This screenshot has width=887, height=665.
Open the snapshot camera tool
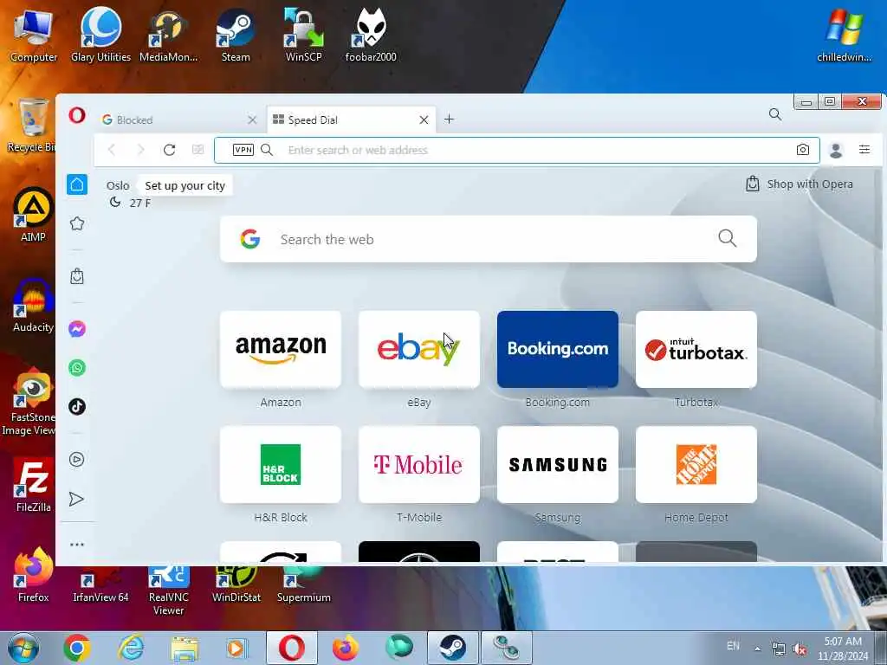click(x=802, y=150)
